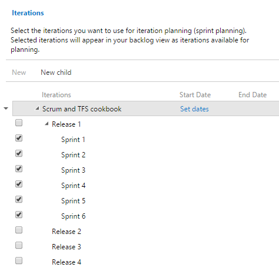The width and height of the screenshot is (279, 277).
Task: Enable the Release 2 checkbox
Action: [x=19, y=230]
